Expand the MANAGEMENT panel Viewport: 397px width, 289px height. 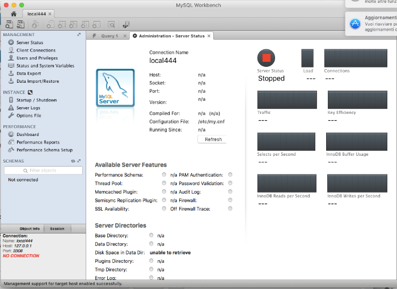[x=79, y=35]
